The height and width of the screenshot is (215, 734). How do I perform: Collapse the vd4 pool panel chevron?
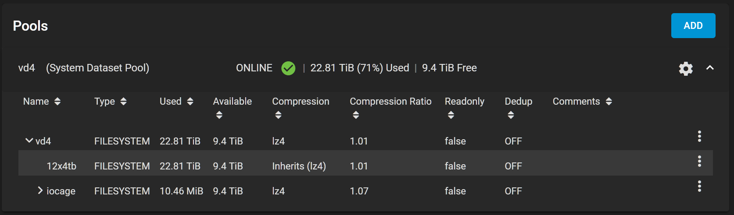[710, 68]
